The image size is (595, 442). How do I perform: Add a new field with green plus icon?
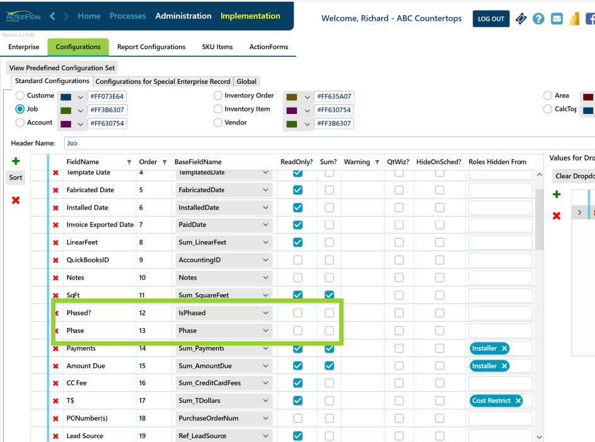point(16,161)
